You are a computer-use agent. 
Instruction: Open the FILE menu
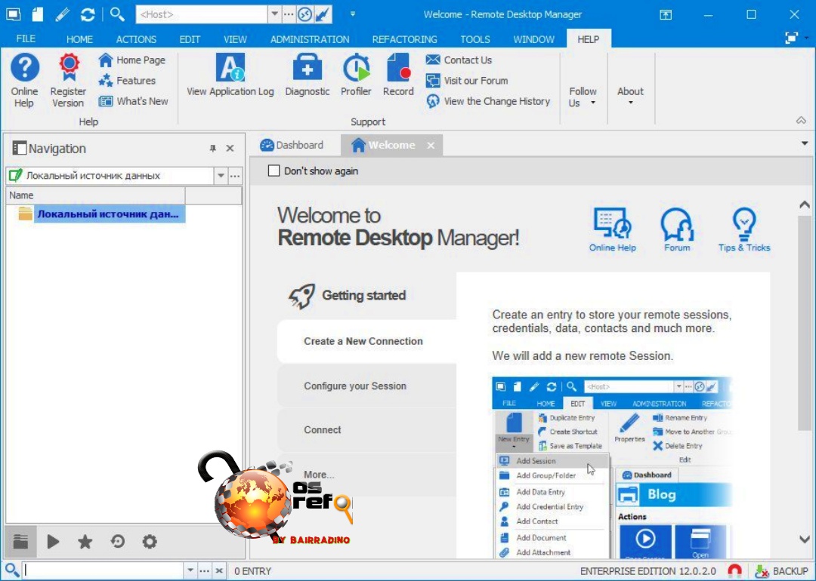tap(26, 39)
